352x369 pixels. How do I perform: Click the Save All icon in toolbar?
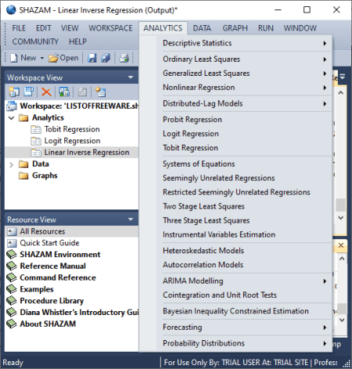click(106, 58)
